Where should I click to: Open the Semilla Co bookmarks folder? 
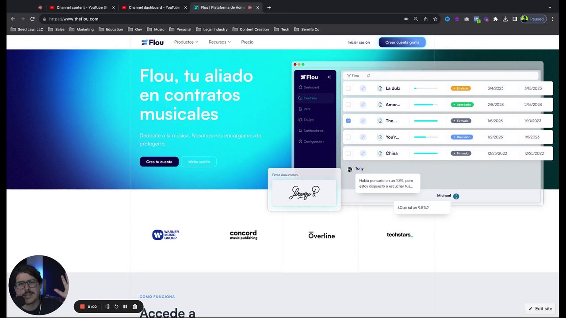pos(306,30)
